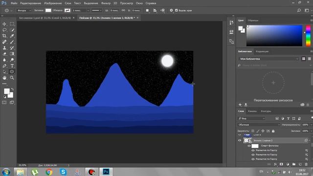Hide the Эллипс 1 копия 3 layer

point(240,140)
